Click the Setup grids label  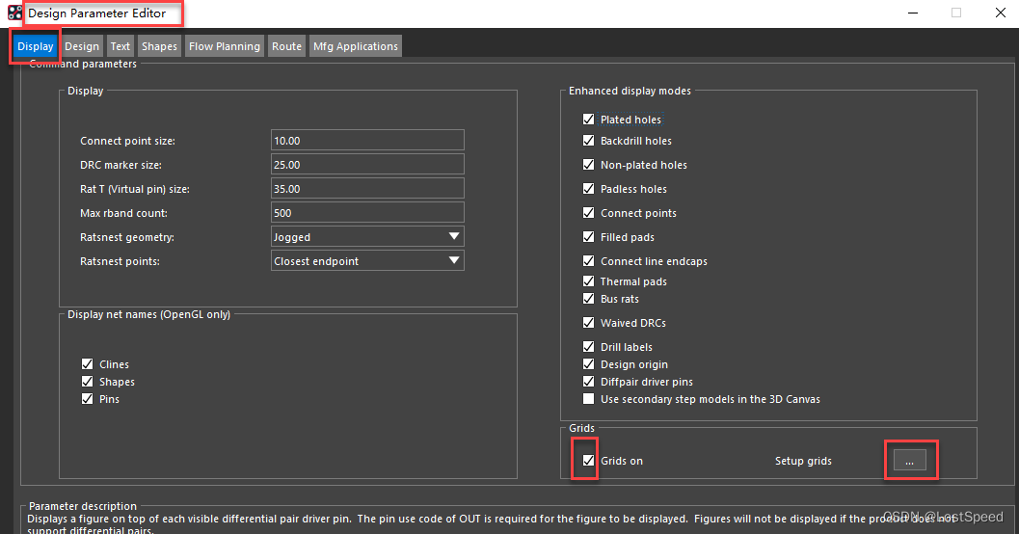pos(803,461)
